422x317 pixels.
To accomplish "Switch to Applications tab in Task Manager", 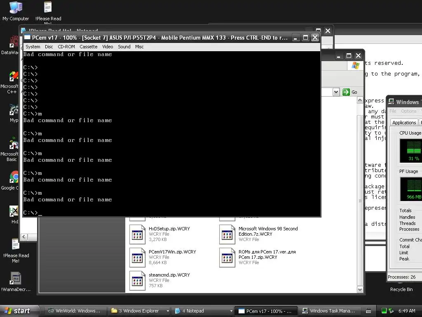I will (404, 123).
